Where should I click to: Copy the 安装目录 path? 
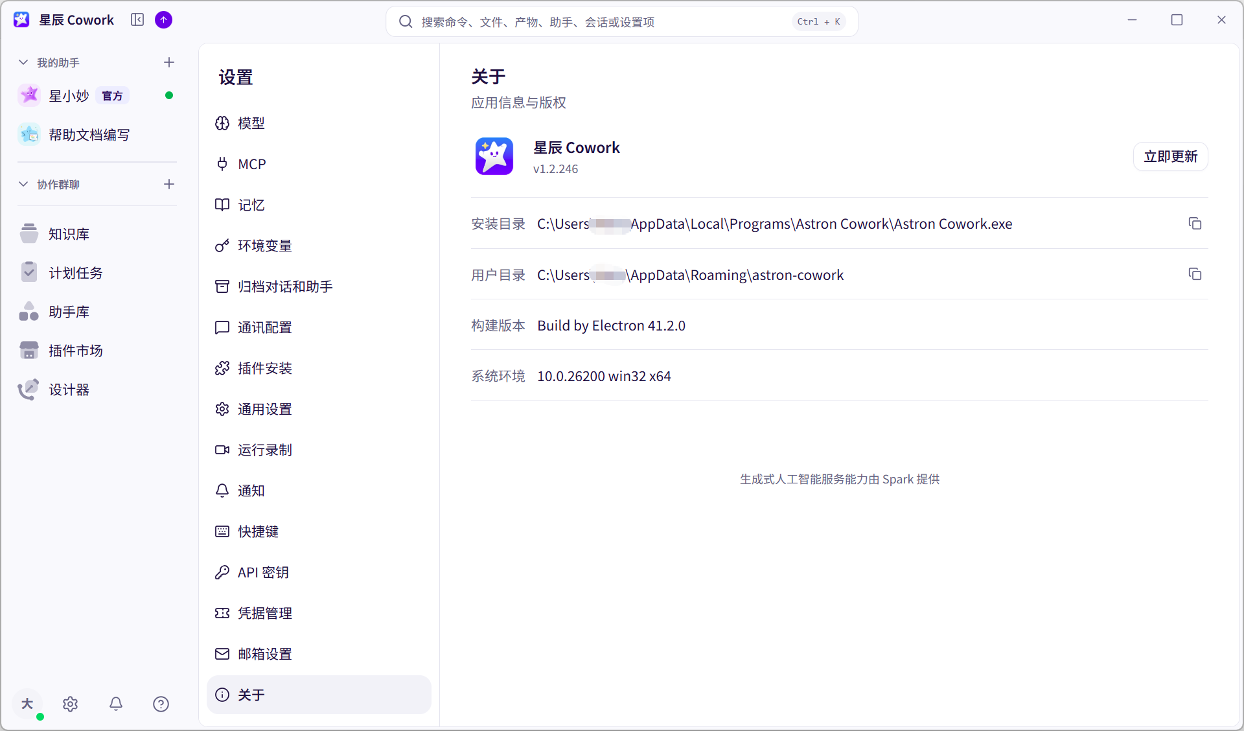pos(1195,224)
